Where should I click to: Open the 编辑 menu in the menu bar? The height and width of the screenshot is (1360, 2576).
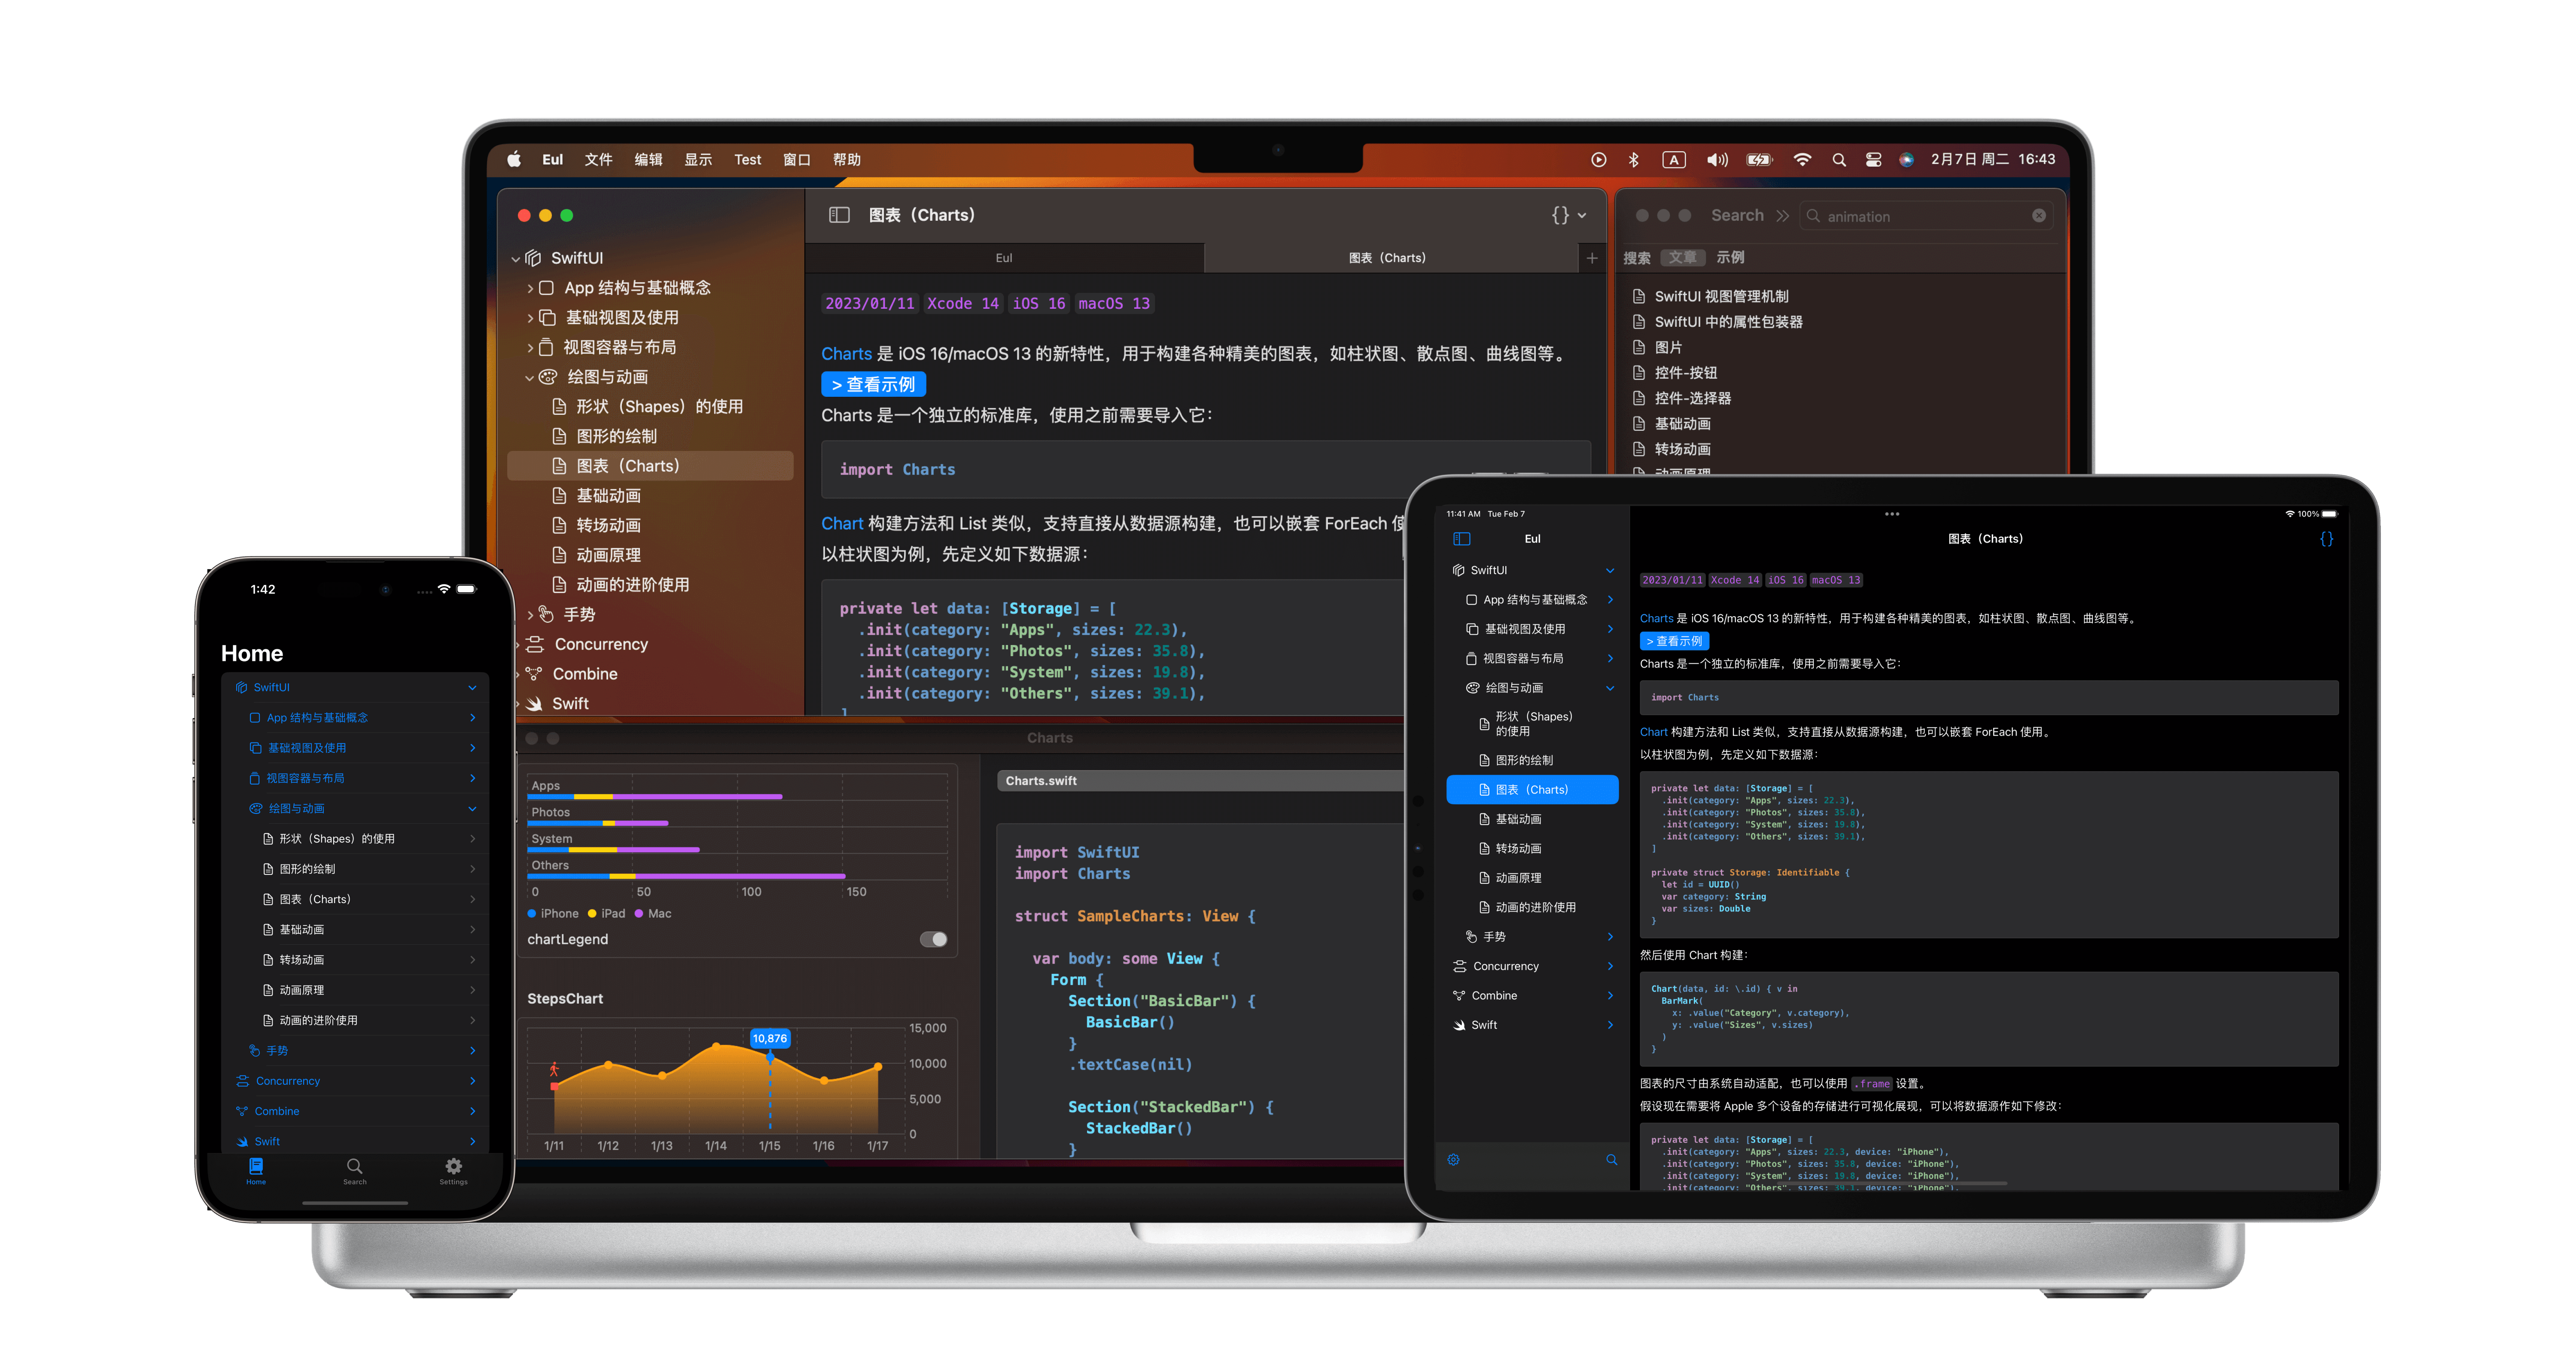[648, 160]
